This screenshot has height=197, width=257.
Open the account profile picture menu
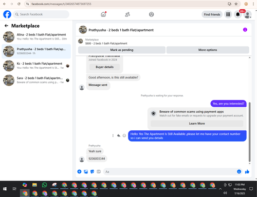(x=247, y=14)
